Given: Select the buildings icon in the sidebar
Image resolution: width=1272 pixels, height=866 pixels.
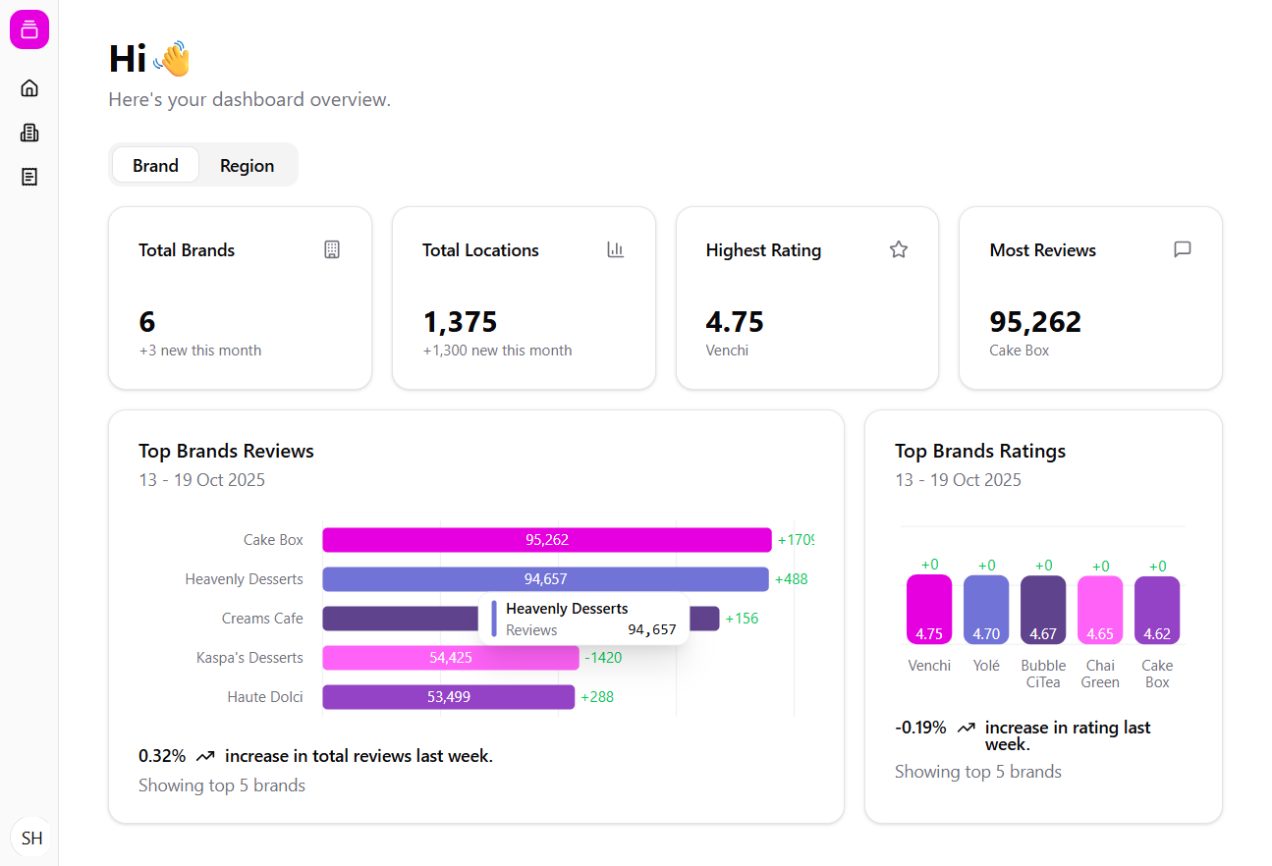Looking at the screenshot, I should pos(28,132).
